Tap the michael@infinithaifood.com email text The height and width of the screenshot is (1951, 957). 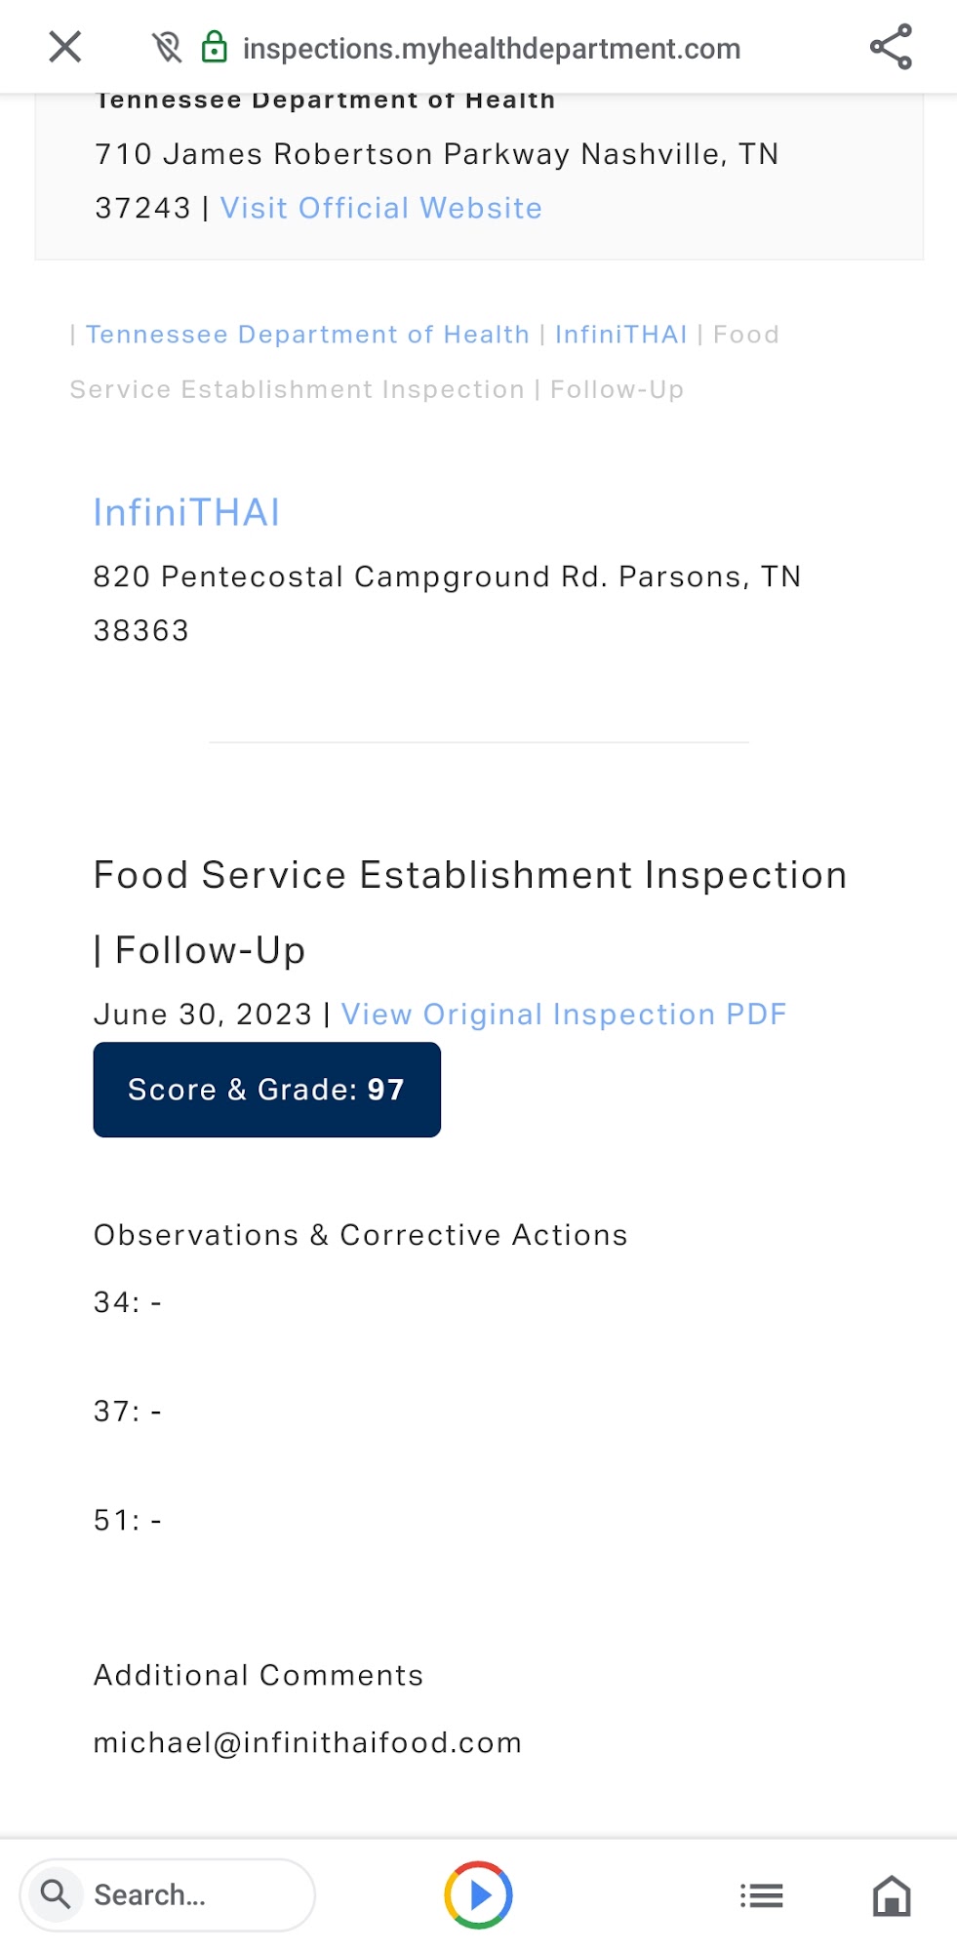pos(307,1742)
